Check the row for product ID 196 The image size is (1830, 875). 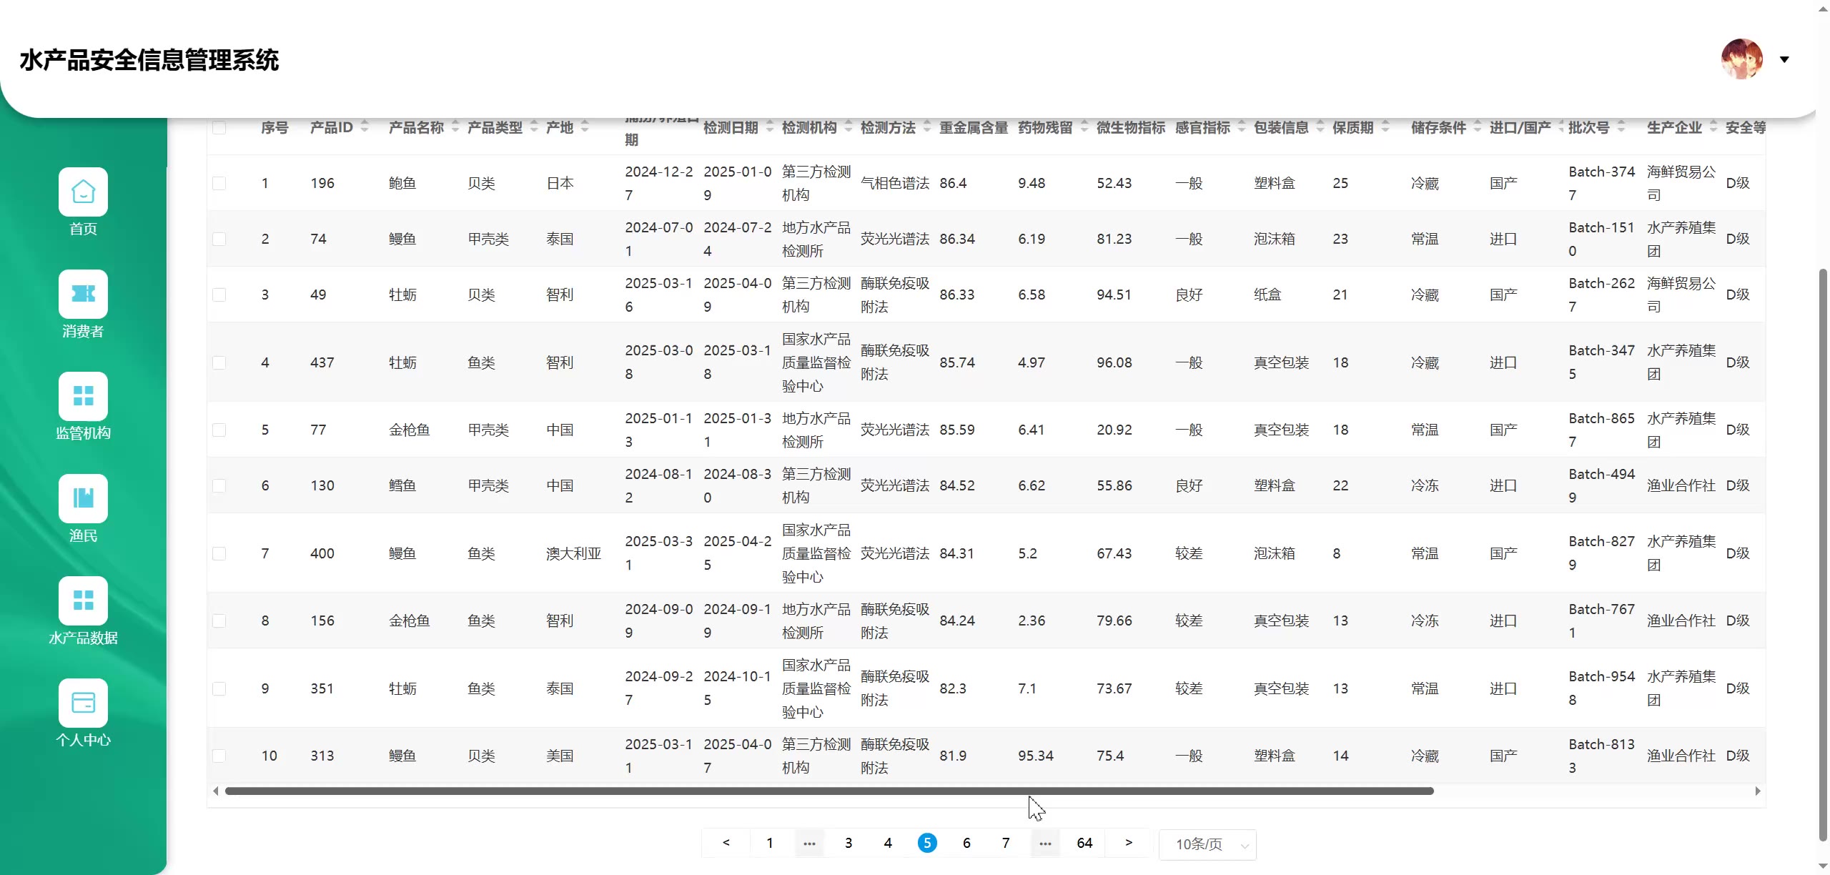pyautogui.click(x=219, y=183)
